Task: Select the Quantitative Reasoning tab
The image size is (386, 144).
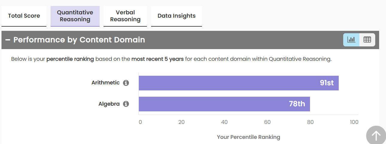Action: (75, 16)
